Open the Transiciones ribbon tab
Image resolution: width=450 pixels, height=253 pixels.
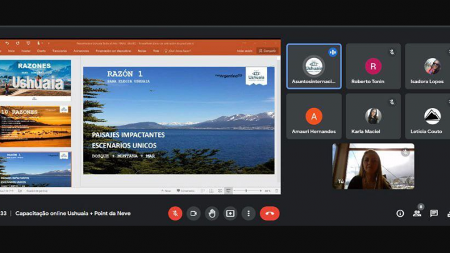(x=59, y=51)
